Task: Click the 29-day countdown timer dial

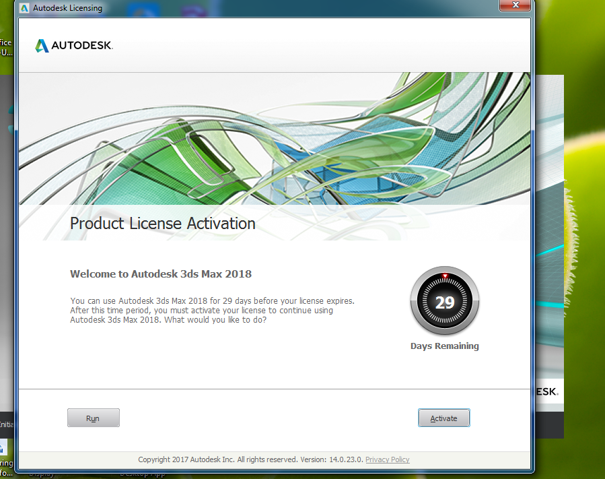Action: tap(444, 301)
